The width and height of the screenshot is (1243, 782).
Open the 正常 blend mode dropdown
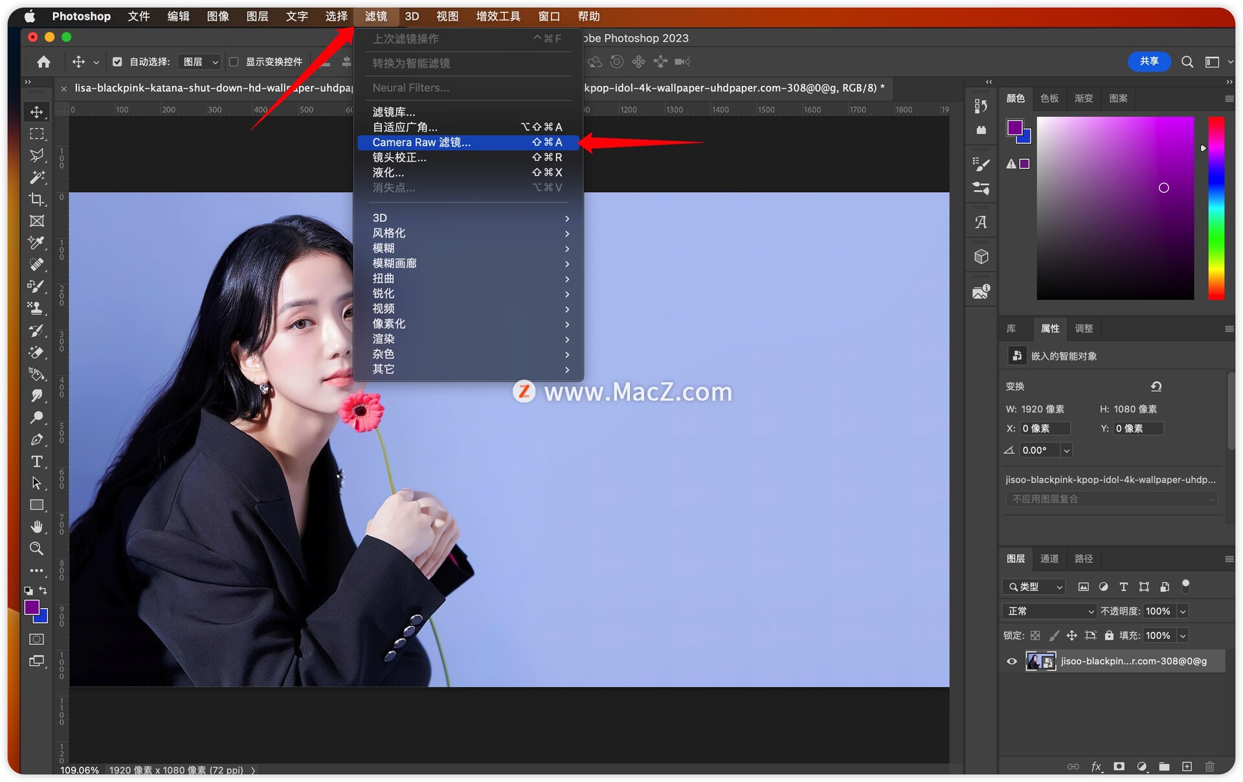coord(1049,611)
